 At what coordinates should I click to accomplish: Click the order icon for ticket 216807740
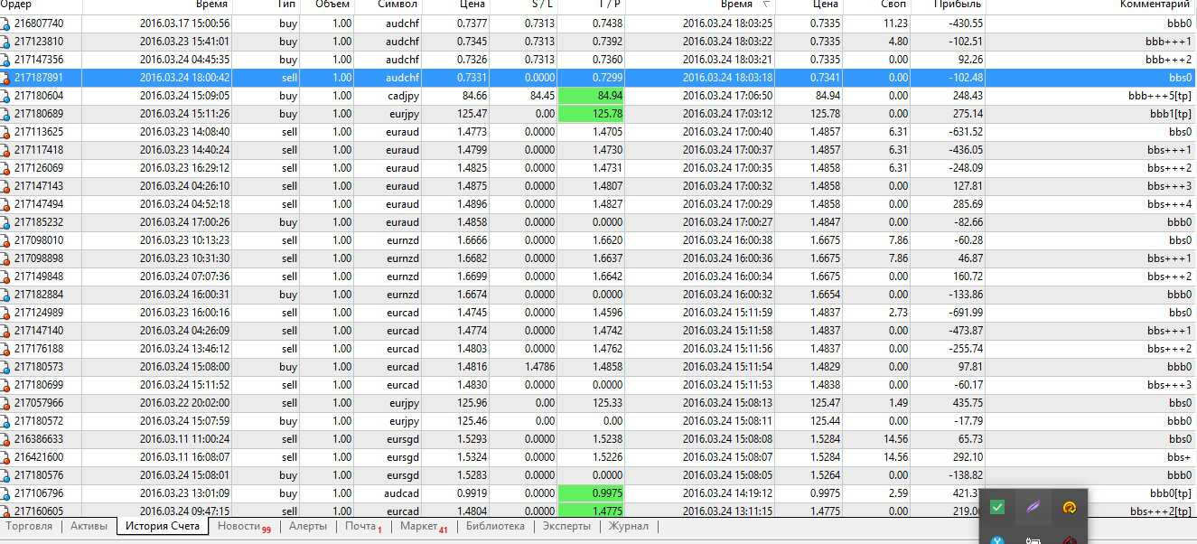pos(6,23)
